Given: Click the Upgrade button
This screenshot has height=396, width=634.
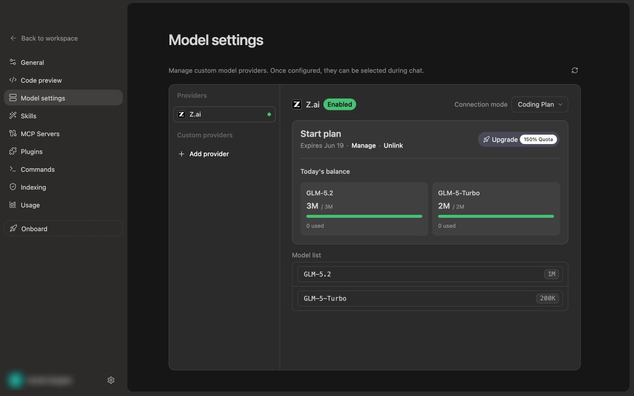Looking at the screenshot, I should (x=518, y=139).
